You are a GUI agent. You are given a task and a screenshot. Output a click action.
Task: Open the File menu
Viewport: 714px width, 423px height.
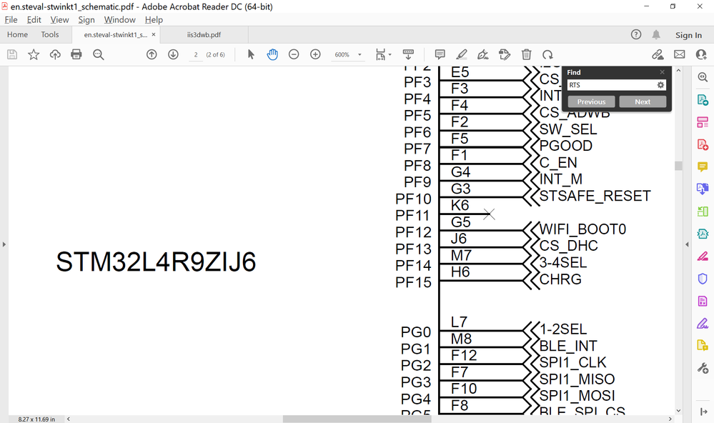pos(11,19)
